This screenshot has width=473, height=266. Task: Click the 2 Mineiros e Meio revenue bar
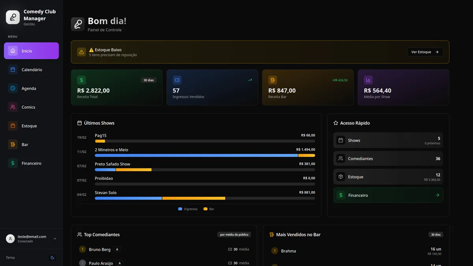click(205, 155)
